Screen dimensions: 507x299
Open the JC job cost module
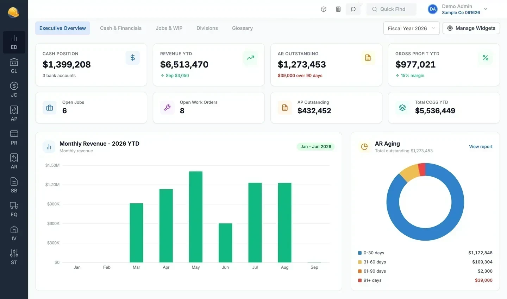tap(14, 90)
